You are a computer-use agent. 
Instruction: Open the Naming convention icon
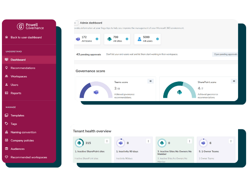click(7, 132)
